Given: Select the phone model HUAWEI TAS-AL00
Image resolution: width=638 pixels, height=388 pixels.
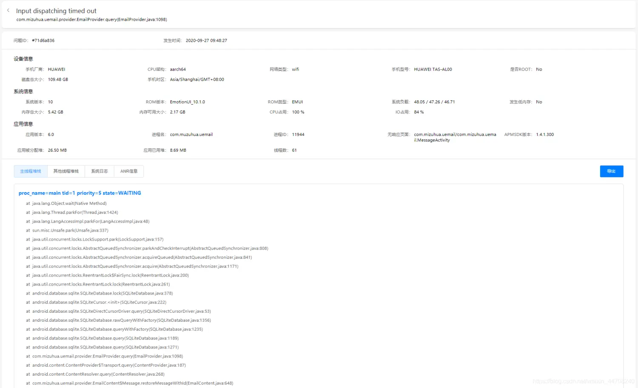Looking at the screenshot, I should click(433, 69).
